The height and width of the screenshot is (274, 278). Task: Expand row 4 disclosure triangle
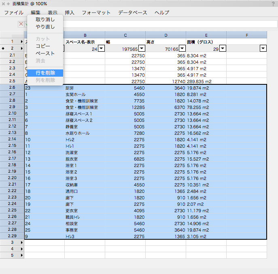(x=21, y=249)
